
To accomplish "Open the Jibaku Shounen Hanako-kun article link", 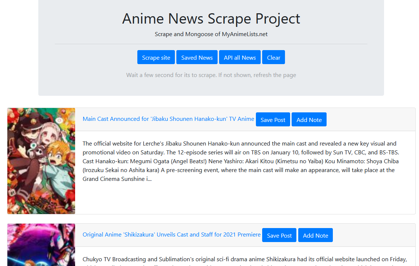I will 168,119.
